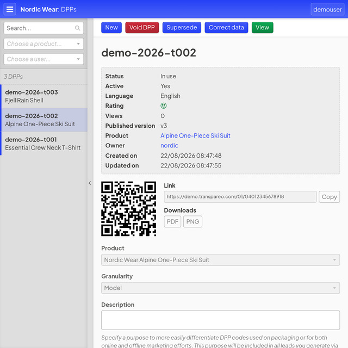The image size is (348, 348).
Task: Download the QR code as PNG
Action: pos(192,221)
